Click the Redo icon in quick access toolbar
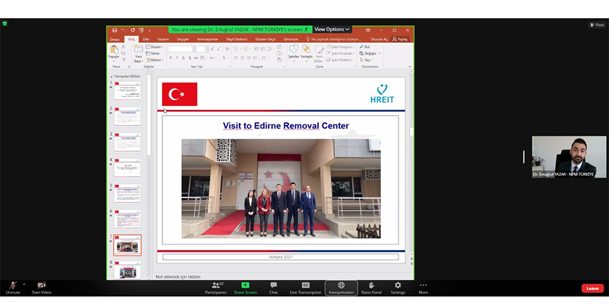Image resolution: width=609 pixels, height=304 pixels. coord(133,30)
